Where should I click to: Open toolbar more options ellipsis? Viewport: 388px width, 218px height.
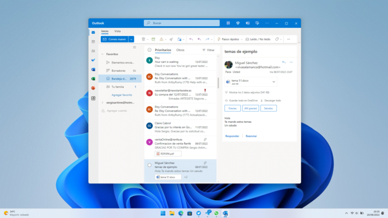pos(289,39)
